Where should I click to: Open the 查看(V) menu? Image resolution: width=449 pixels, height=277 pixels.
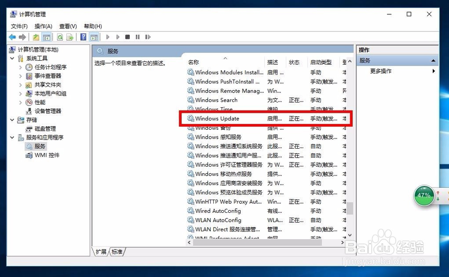[68, 26]
